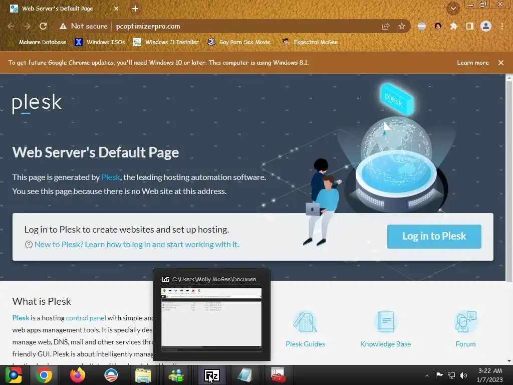Open File Explorer from the taskbar

(x=143, y=375)
